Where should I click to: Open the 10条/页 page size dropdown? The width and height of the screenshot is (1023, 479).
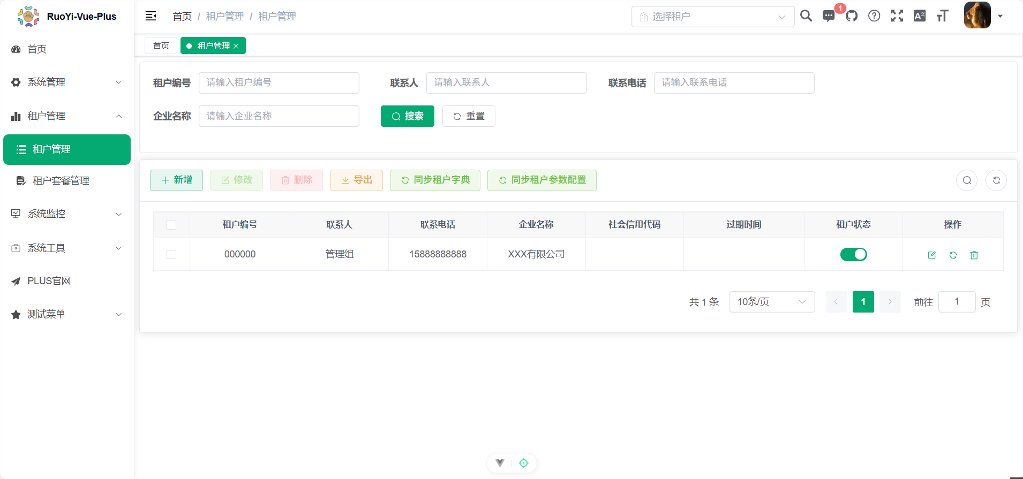pos(771,302)
